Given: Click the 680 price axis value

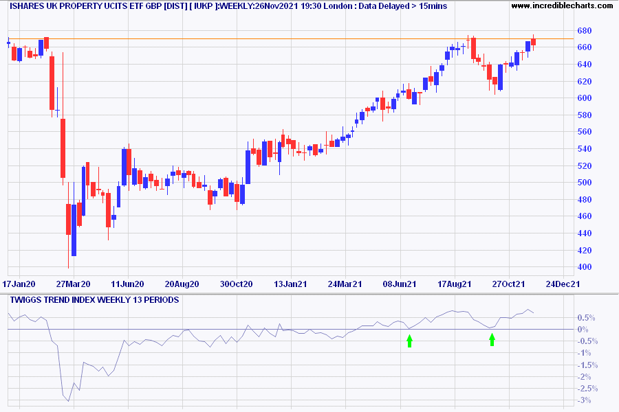Looking at the screenshot, I should [x=584, y=30].
